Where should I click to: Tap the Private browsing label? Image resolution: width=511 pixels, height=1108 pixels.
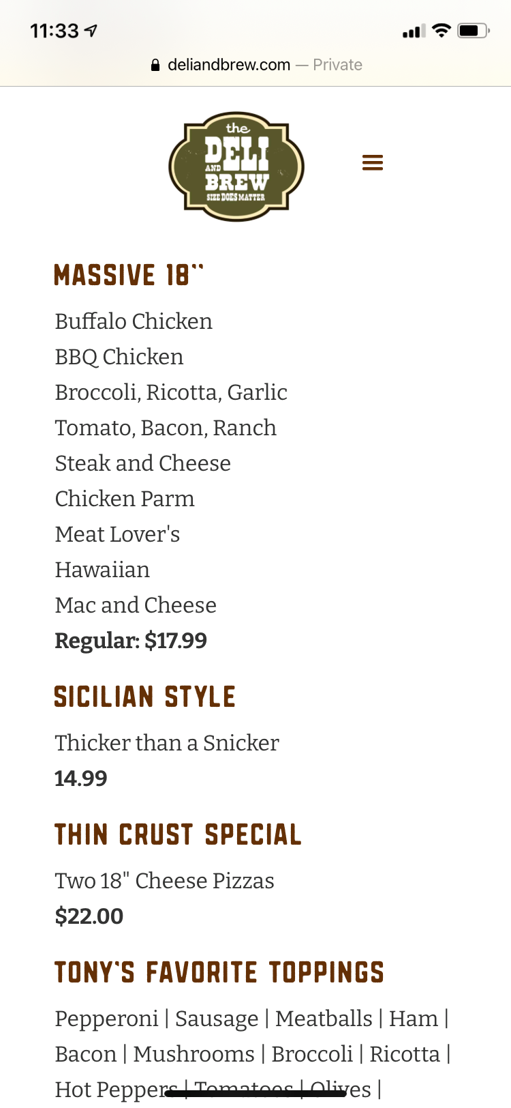(x=337, y=65)
